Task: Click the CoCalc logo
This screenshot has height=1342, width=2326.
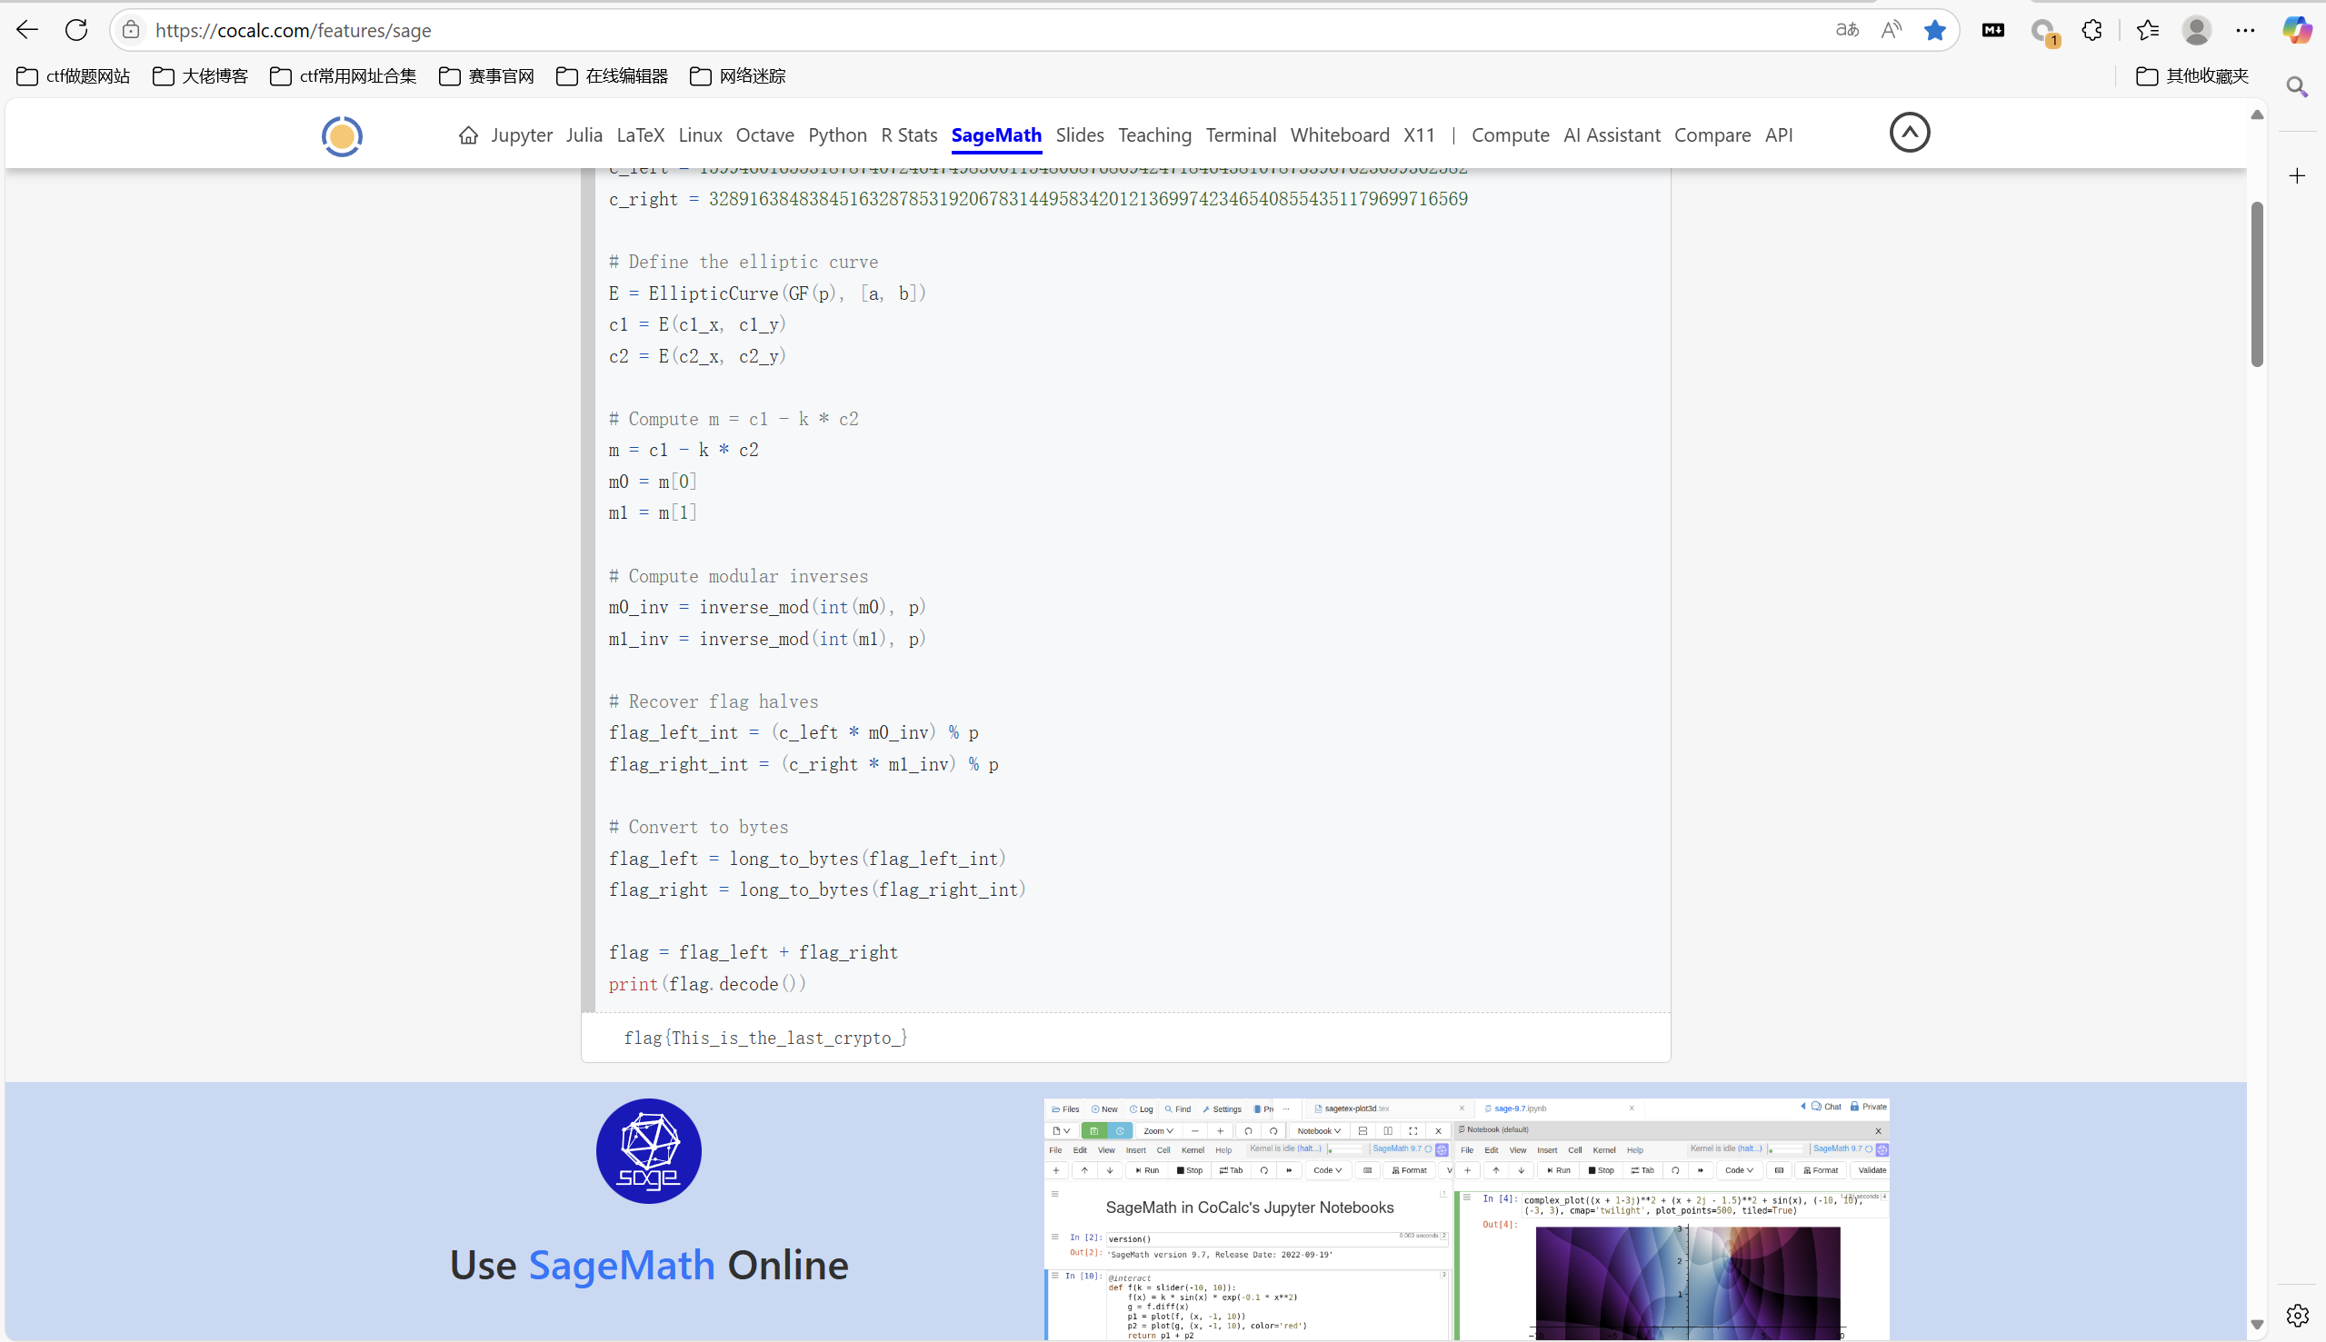Action: 342,136
